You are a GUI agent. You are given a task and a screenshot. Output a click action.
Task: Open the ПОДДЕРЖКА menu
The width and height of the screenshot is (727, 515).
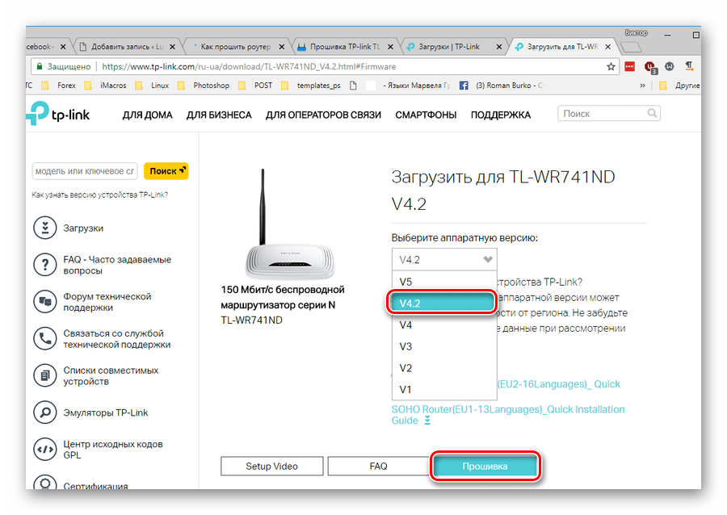click(x=500, y=115)
